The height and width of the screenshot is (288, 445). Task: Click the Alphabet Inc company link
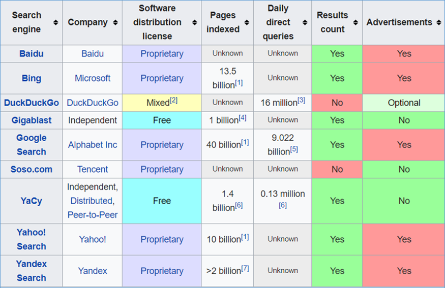point(93,145)
